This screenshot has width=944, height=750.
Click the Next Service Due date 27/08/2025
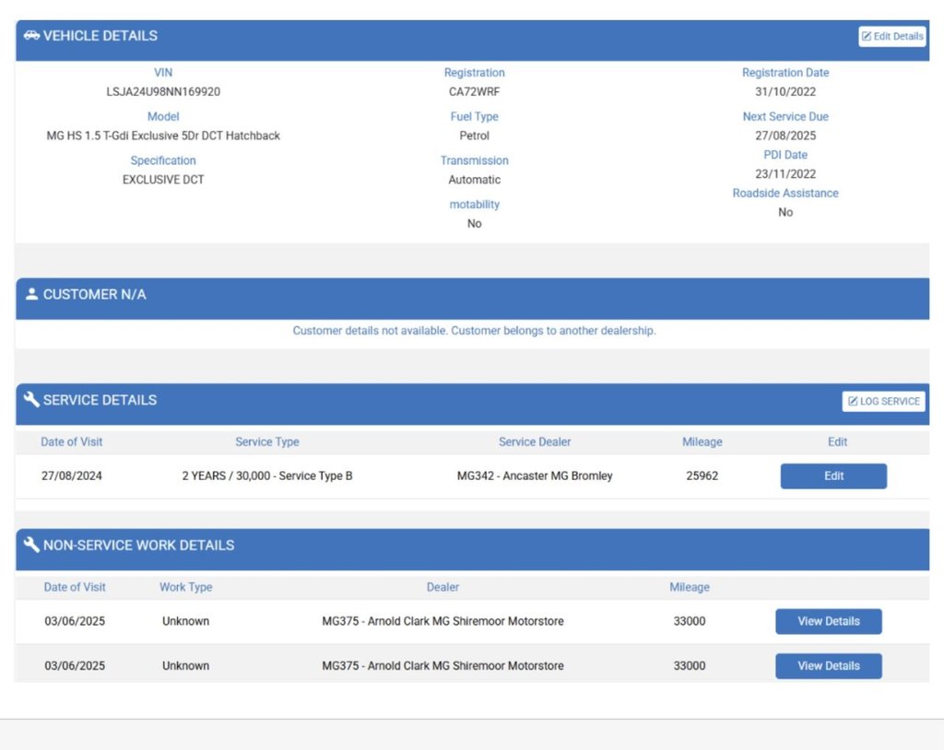pos(785,135)
